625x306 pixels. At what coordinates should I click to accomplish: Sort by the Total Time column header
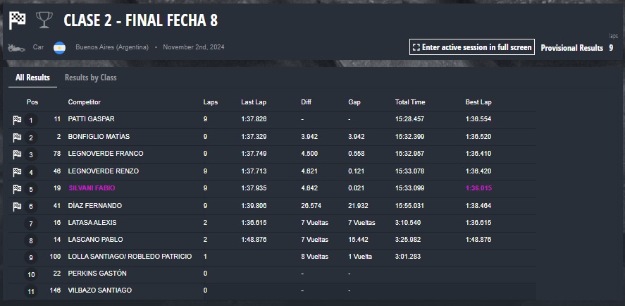[x=410, y=102]
